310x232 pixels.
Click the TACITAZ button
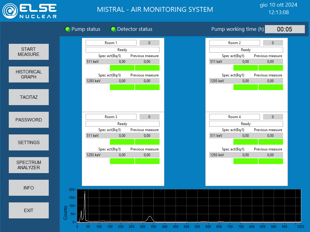tap(29, 97)
